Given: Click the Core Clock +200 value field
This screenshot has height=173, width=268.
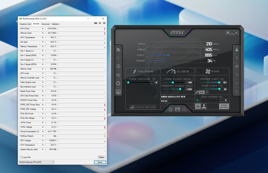Looking at the screenshot, I should click(x=189, y=83).
